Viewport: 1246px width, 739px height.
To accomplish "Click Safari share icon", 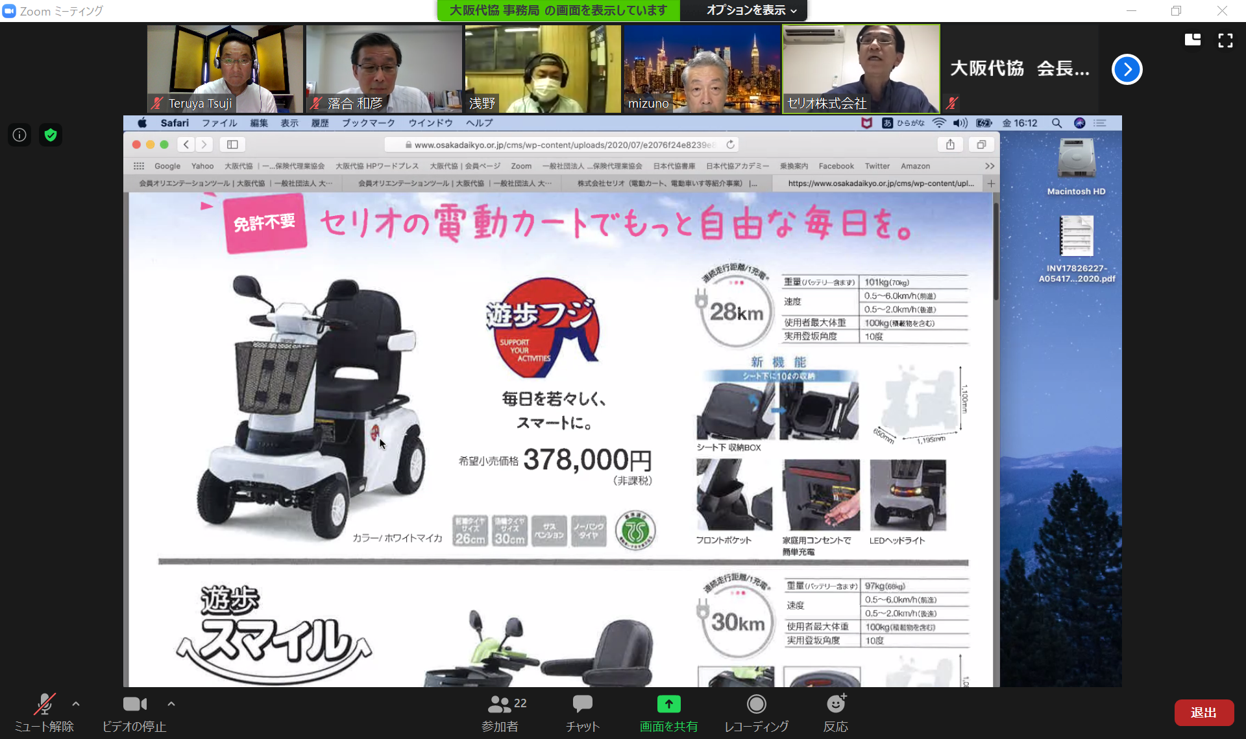I will tap(950, 145).
